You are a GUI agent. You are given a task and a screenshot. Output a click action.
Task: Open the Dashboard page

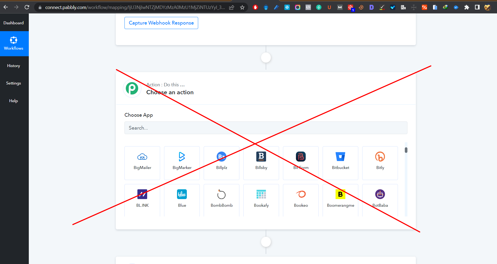coord(13,23)
